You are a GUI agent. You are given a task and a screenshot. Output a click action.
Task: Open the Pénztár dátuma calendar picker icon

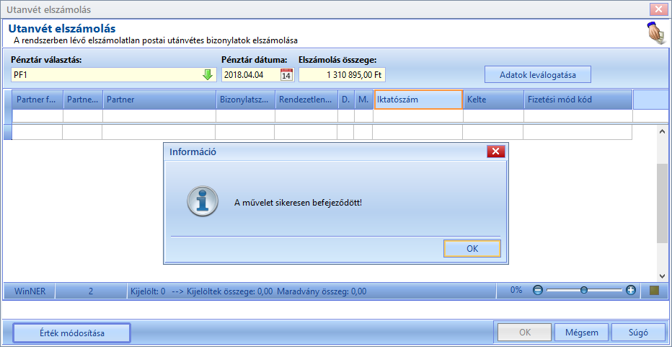point(286,75)
